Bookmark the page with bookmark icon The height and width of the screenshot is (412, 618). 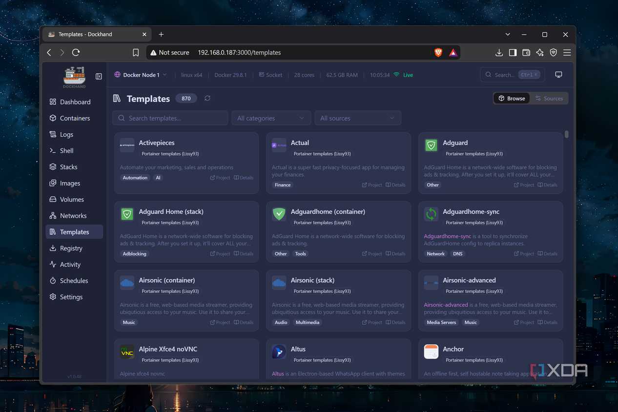pos(136,52)
